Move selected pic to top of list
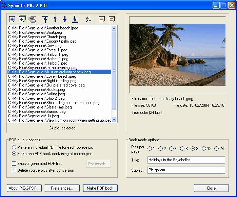 [x=45, y=19]
